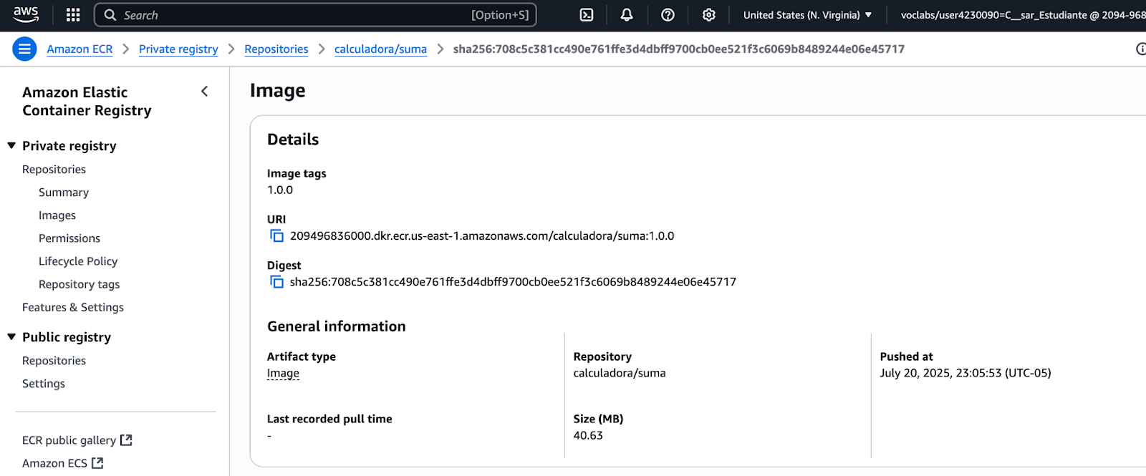Select the URI text ending in suma:1.0.0

[482, 235]
